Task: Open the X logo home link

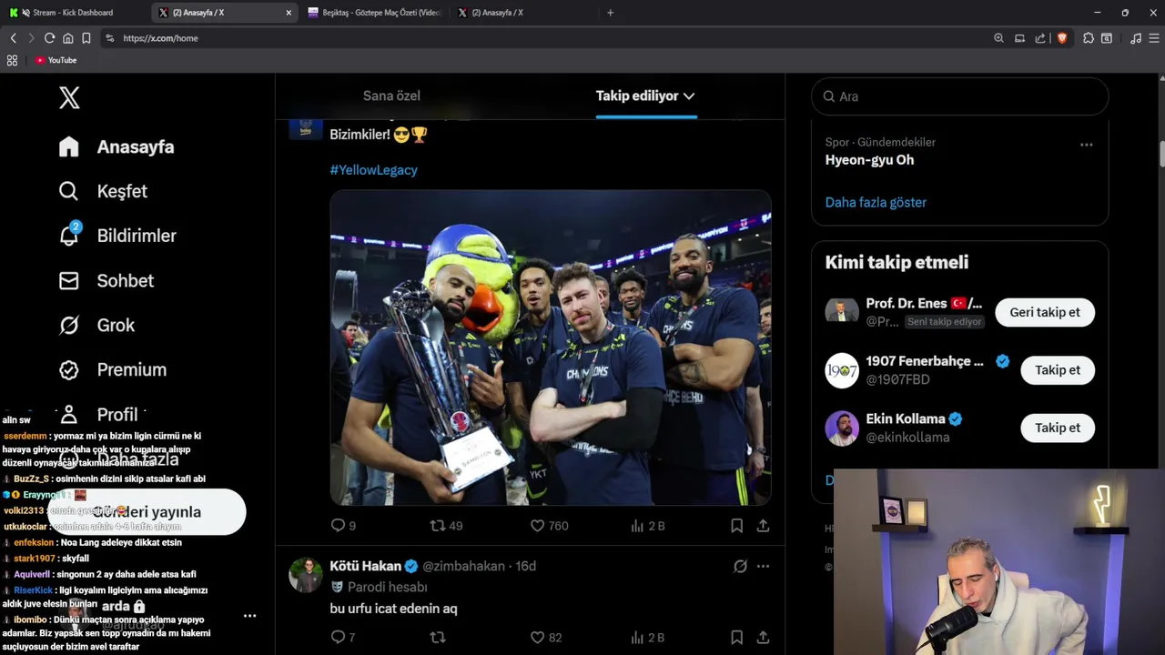Action: pyautogui.click(x=69, y=97)
